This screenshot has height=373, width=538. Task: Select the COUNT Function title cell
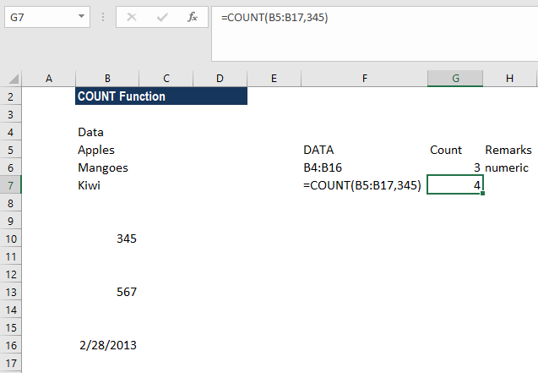(161, 96)
